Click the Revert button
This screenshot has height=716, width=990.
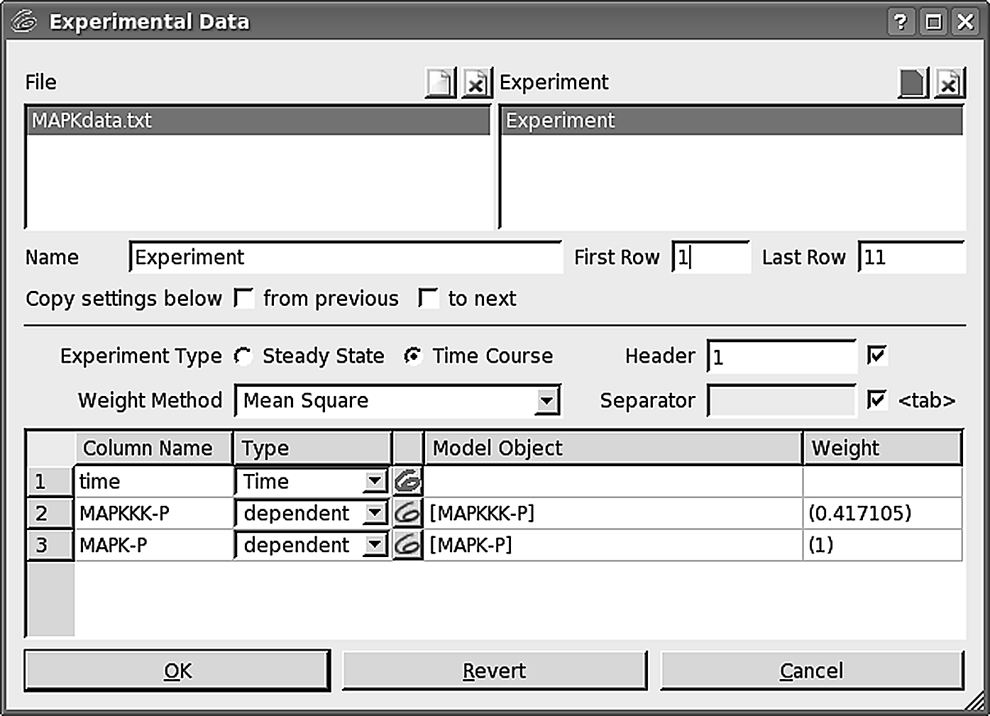pos(494,671)
